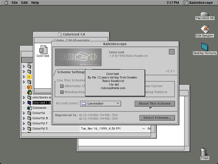Click the Colourful B folder icon
The height and width of the screenshot is (164, 218).
click(29, 118)
